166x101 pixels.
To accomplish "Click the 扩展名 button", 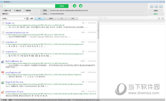I will point(45,10).
